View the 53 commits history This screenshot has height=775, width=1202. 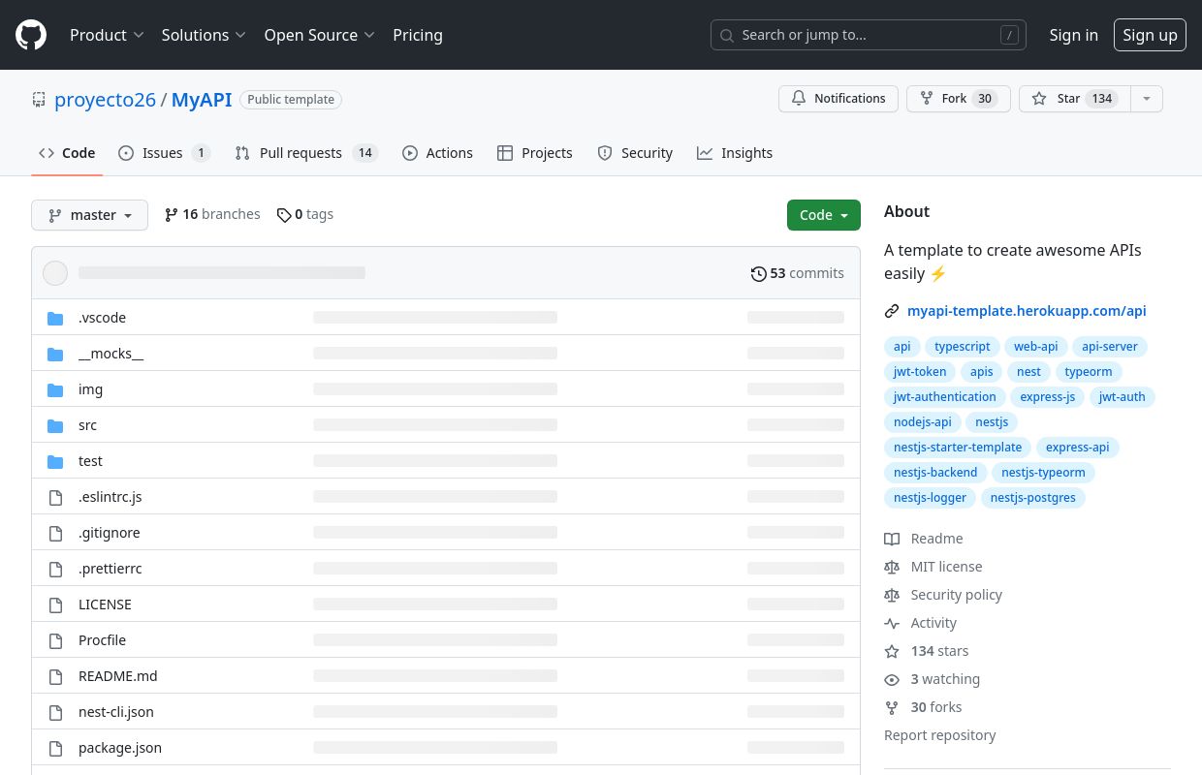click(x=798, y=273)
